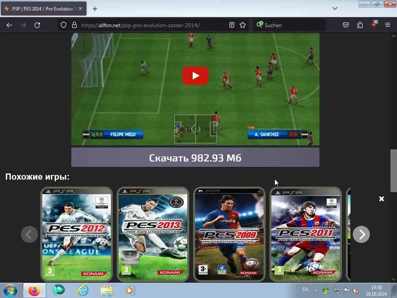Open the clock showing 19:38
Viewport: 397px width, 298px height.
pos(376,291)
